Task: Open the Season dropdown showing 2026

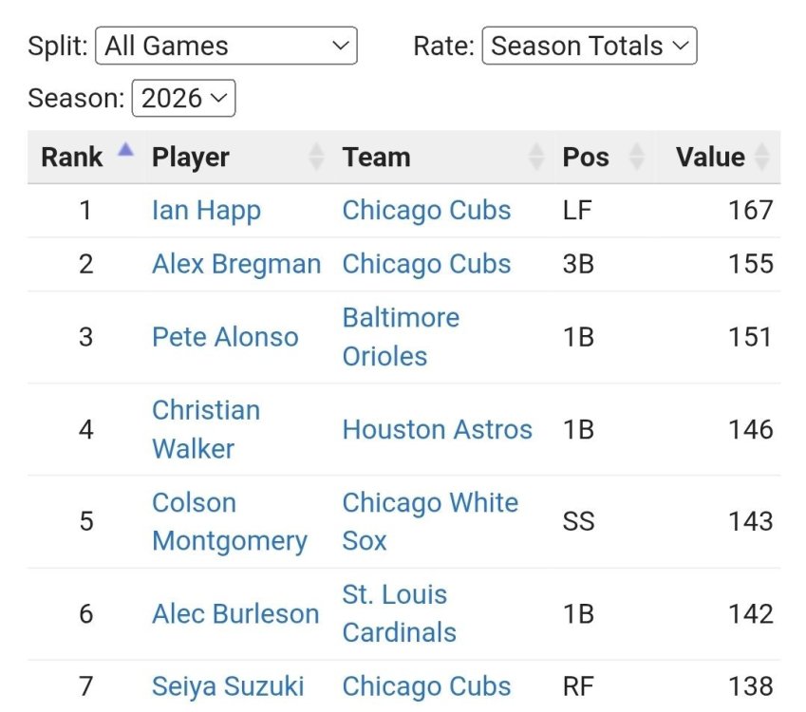Action: [183, 98]
